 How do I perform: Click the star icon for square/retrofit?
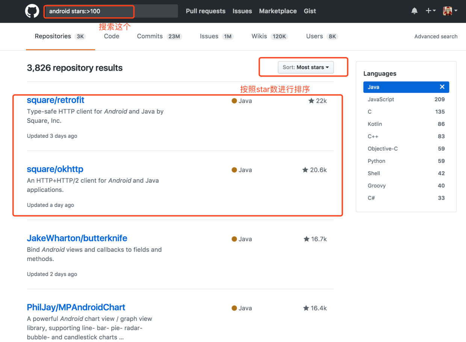(x=311, y=101)
